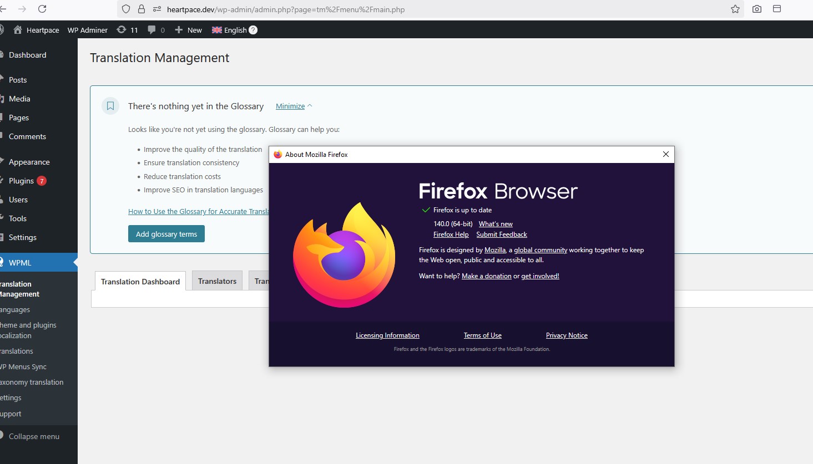Screen dimensions: 813x464
Task: Go to Plugins in the sidebar
Action: 21,181
